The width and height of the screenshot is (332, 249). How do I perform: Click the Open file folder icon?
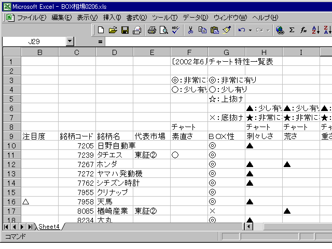[113, 30]
